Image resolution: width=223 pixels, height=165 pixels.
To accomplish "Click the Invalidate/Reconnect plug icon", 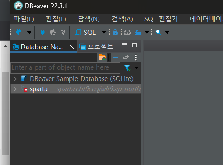I will 53,32.
